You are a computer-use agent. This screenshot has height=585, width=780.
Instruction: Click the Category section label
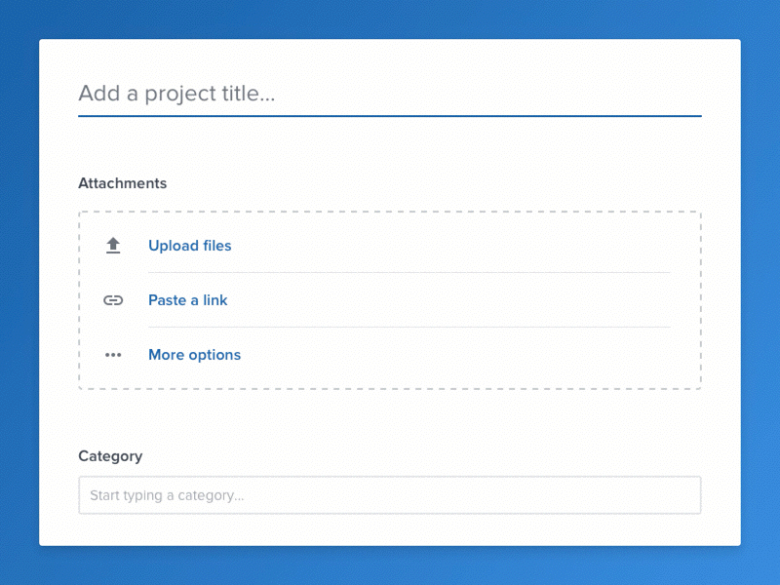tap(110, 455)
